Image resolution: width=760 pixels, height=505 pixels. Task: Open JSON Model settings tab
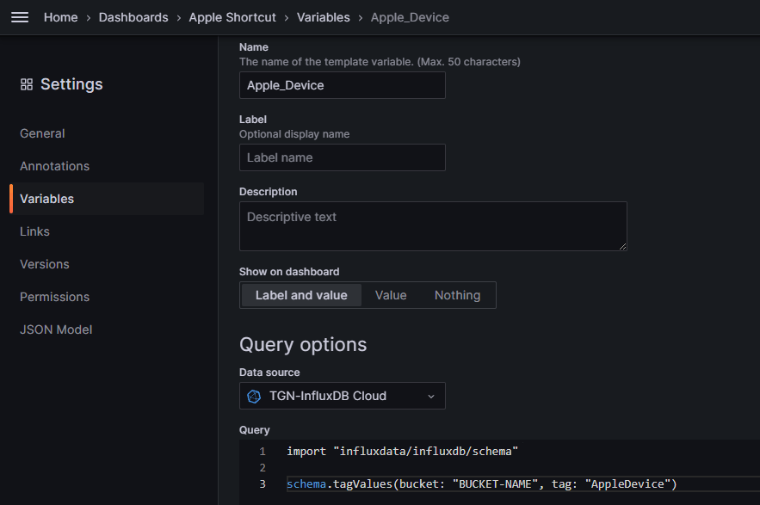coord(56,329)
